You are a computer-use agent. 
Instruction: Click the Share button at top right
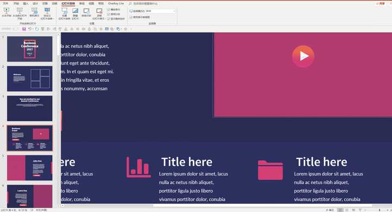[381, 3]
